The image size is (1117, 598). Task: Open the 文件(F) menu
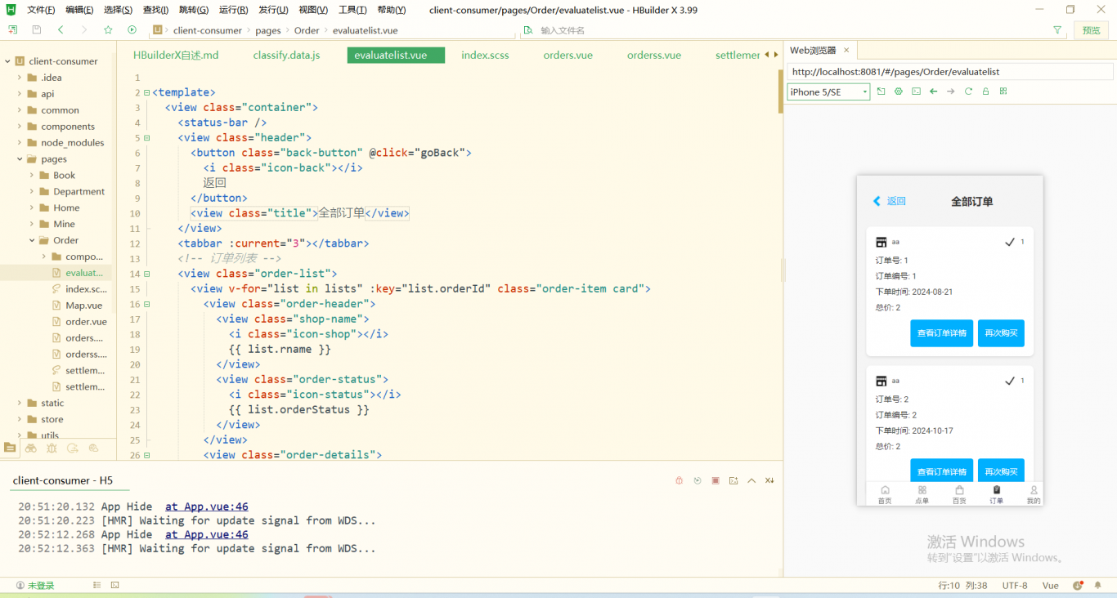click(41, 10)
